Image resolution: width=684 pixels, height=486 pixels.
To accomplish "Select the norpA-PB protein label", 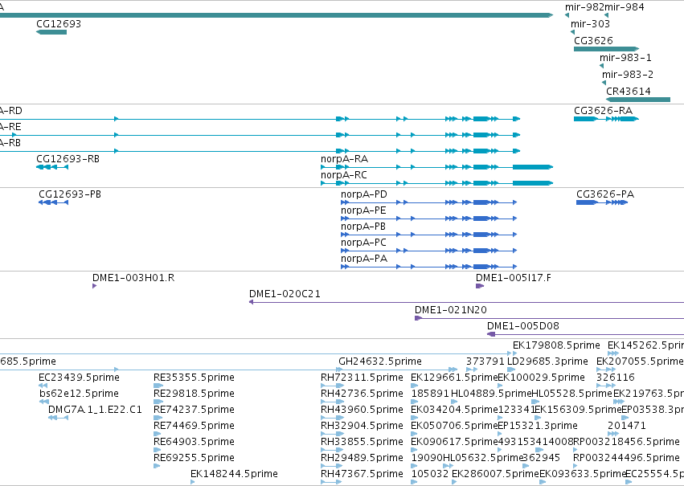I will 363,227.
